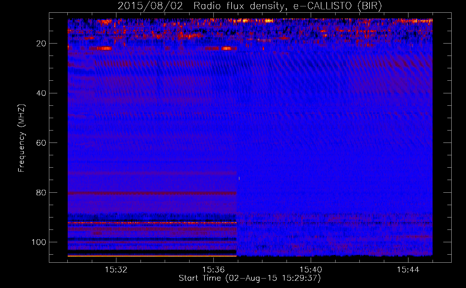Click the 80 MHz frequency tick label
This screenshot has height=288, width=466.
41,193
